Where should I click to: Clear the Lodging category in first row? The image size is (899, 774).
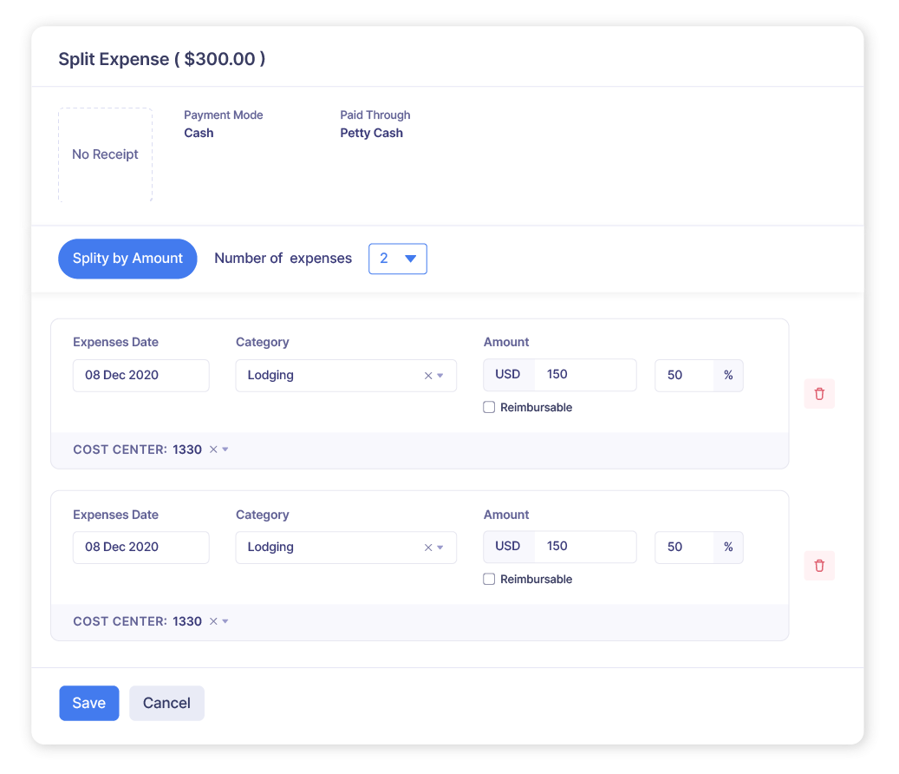tap(427, 375)
